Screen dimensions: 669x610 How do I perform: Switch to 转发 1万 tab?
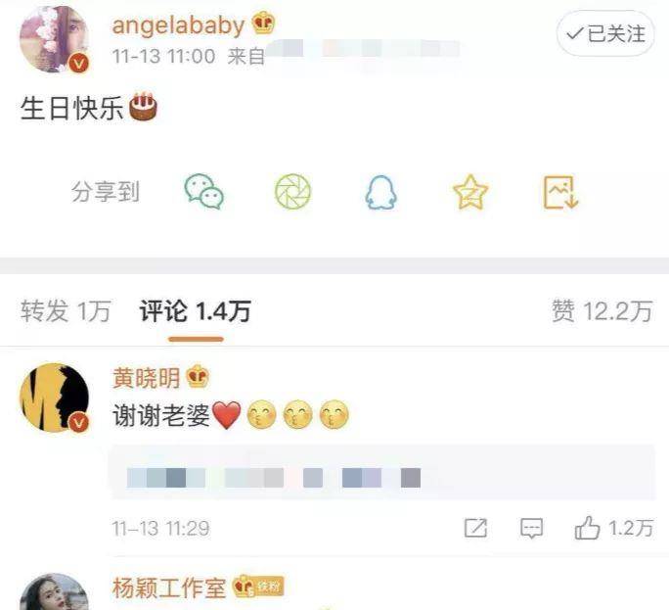point(67,311)
